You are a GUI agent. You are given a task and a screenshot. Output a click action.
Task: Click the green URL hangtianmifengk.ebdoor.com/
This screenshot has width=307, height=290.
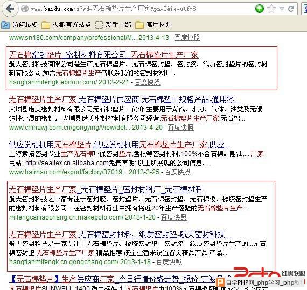[x=53, y=82]
